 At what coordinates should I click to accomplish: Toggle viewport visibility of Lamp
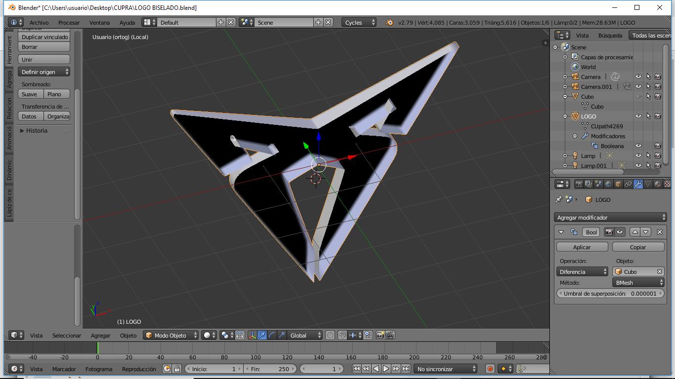tap(638, 155)
